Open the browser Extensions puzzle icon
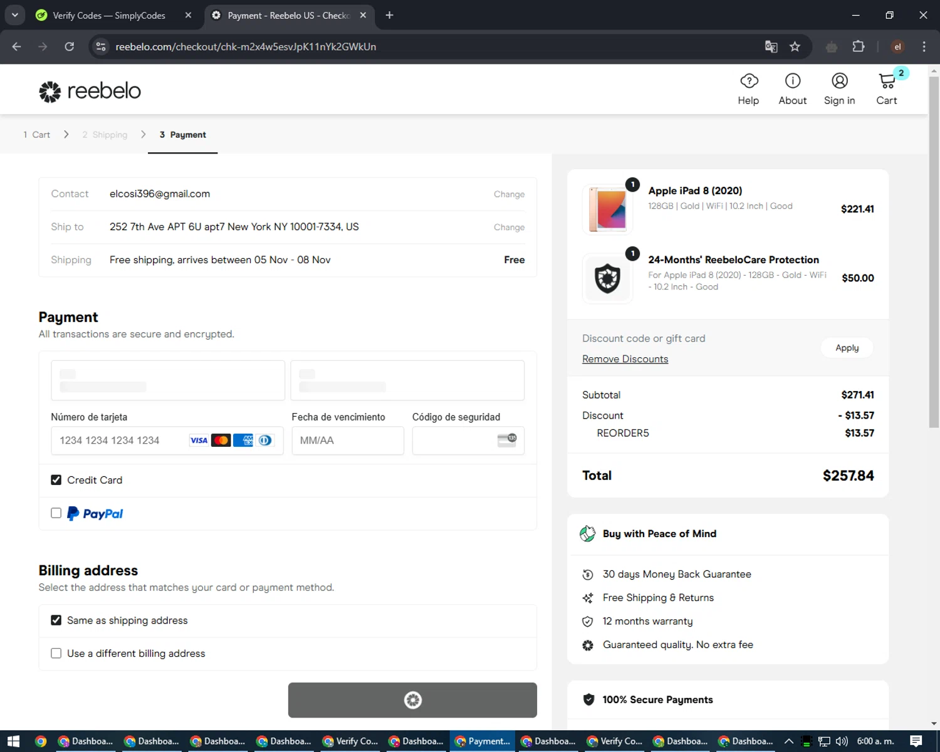Viewport: 940px width, 752px height. [x=859, y=47]
